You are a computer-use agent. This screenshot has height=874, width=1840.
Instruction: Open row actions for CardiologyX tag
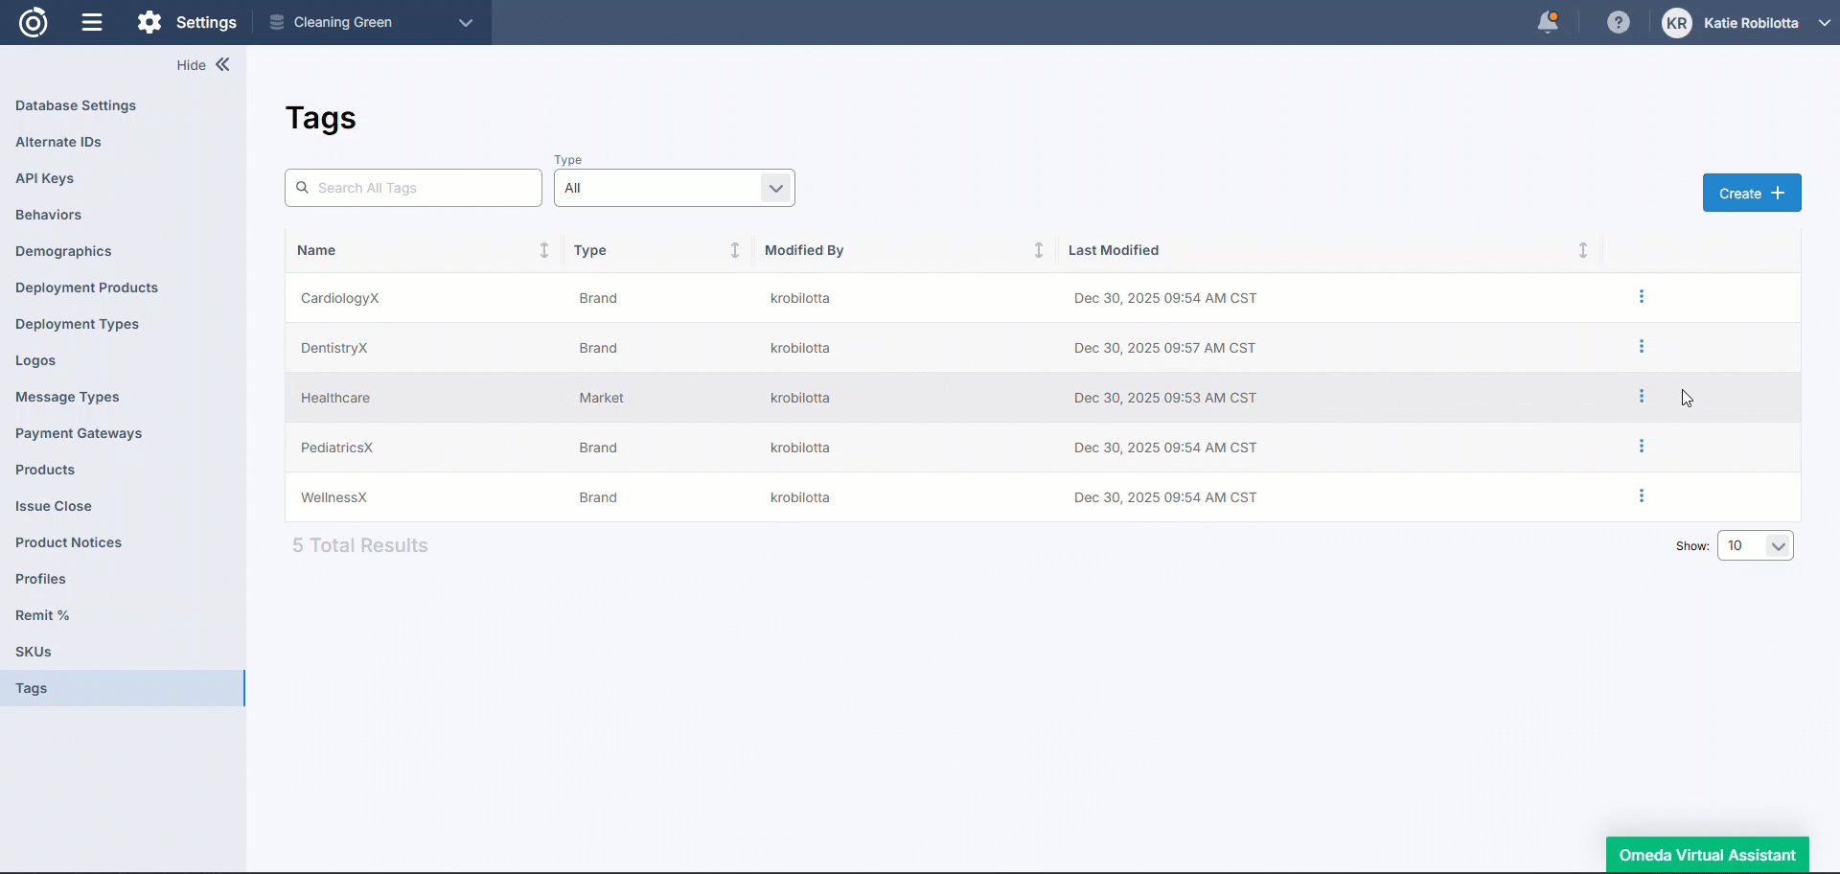click(x=1641, y=297)
